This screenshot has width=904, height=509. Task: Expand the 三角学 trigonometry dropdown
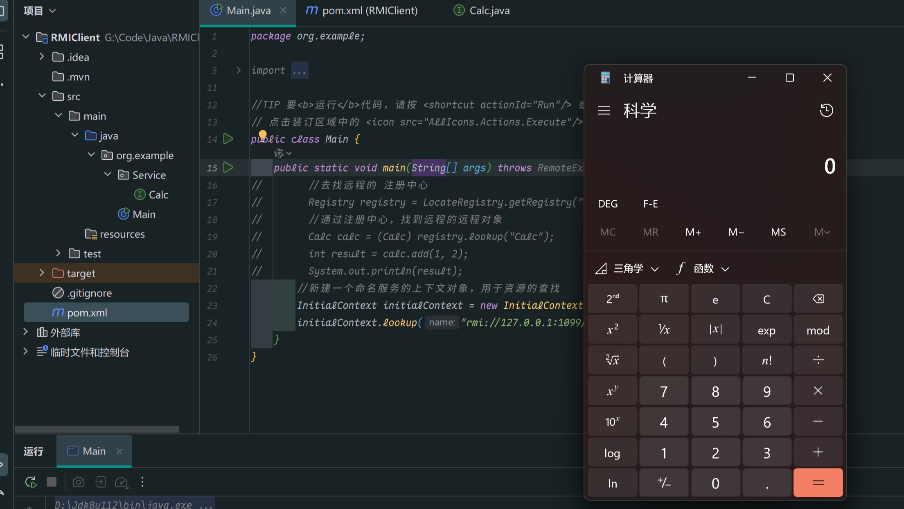click(x=627, y=269)
